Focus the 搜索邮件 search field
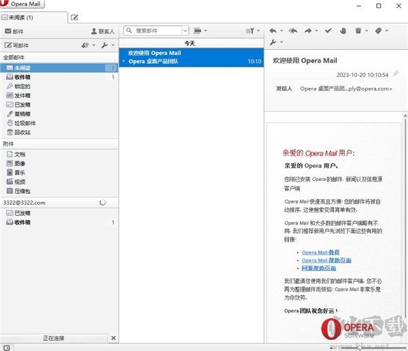 (x=158, y=31)
